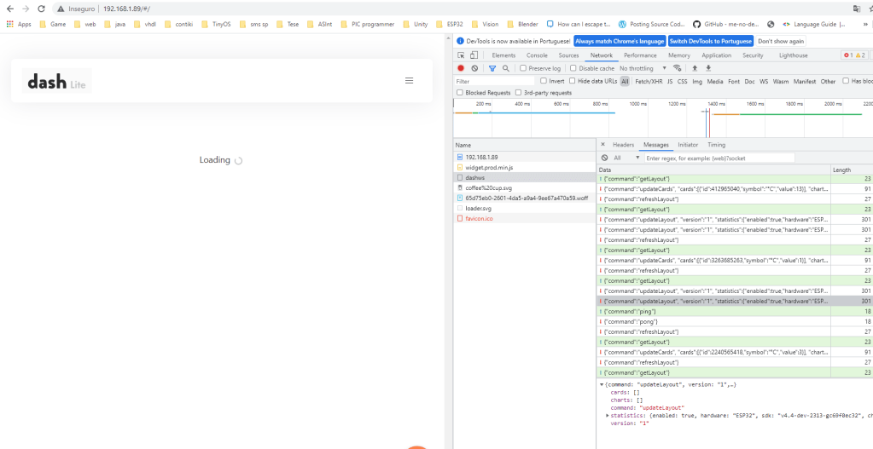The width and height of the screenshot is (873, 449).
Task: Filter requests by WS type
Action: 763,81
